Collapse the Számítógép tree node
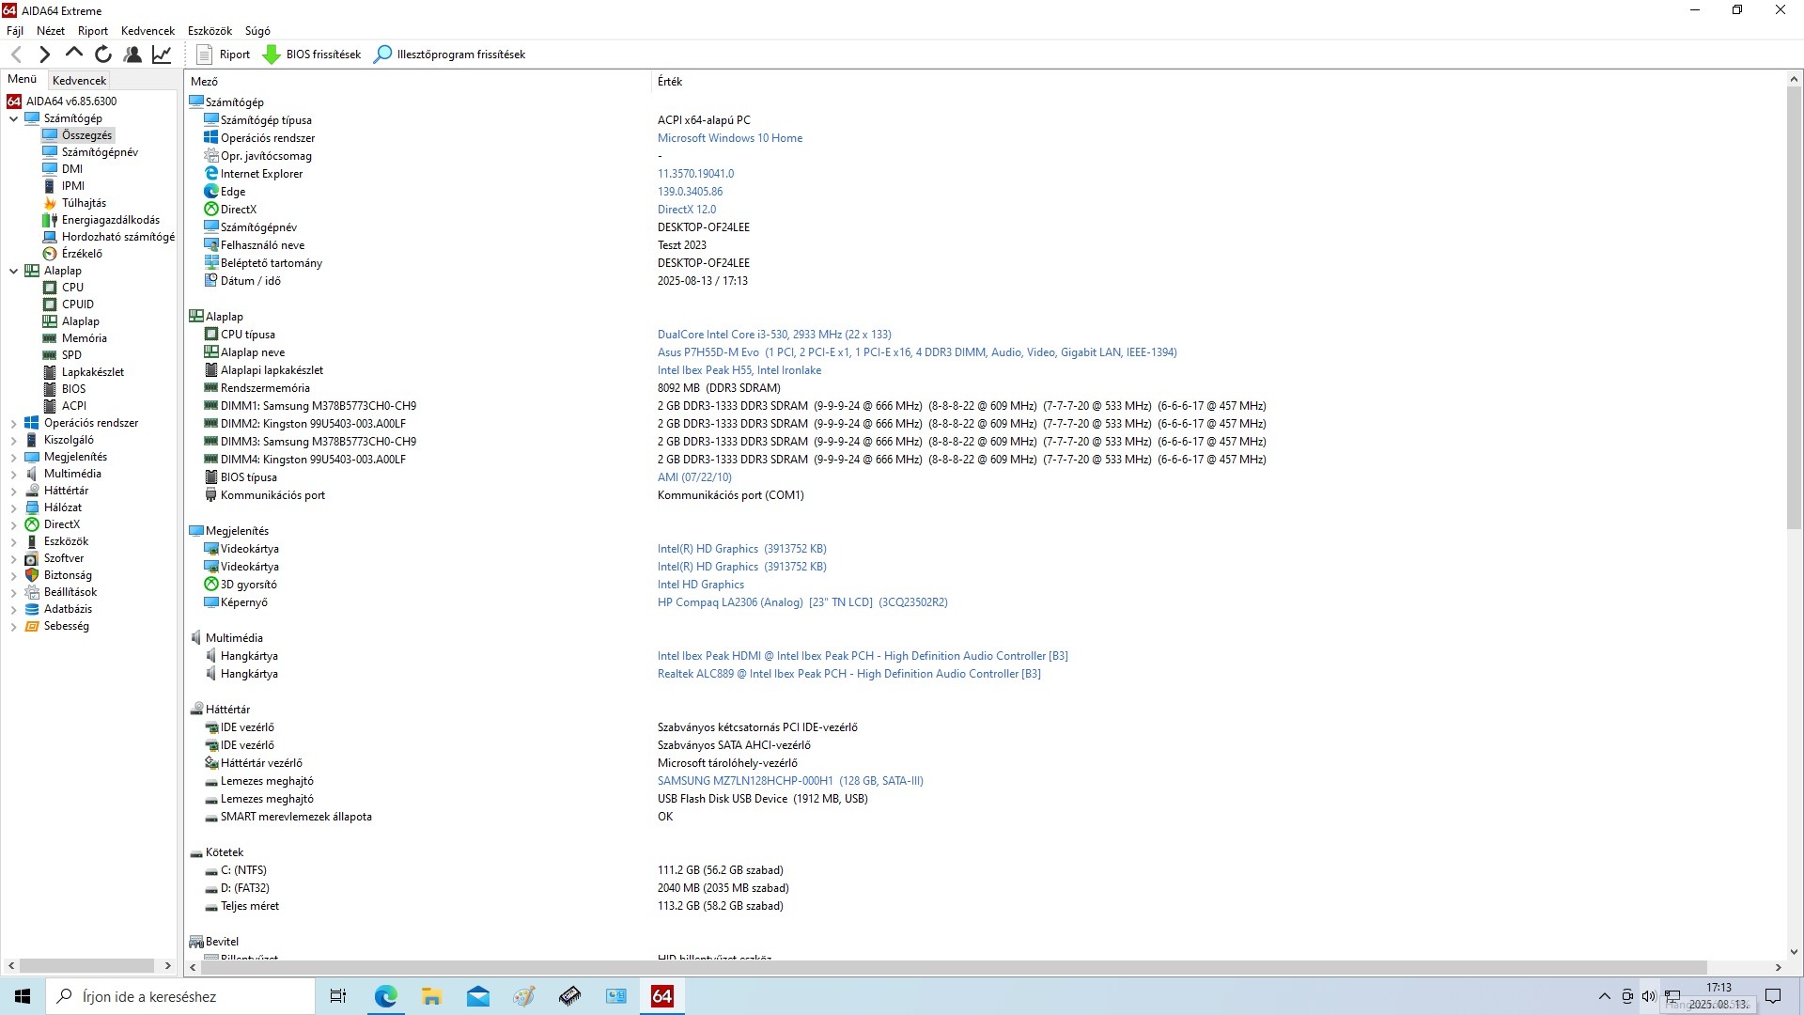This screenshot has width=1804, height=1015. pos(13,118)
